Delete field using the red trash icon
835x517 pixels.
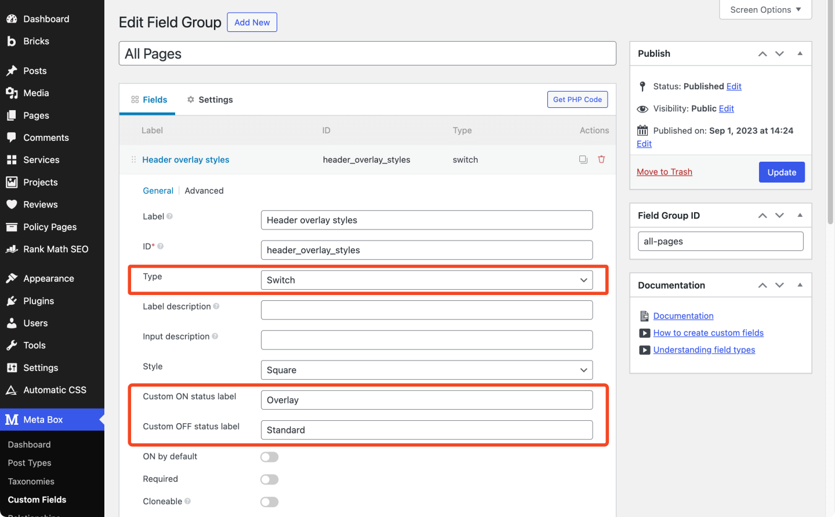[601, 159]
